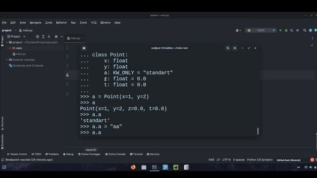Image resolution: width=317 pixels, height=178 pixels.
Task: Change UTF-8 file encoding in the status bar
Action: [226, 160]
